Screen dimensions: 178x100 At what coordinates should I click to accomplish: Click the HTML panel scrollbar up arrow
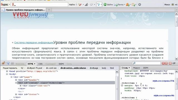coord(117,72)
